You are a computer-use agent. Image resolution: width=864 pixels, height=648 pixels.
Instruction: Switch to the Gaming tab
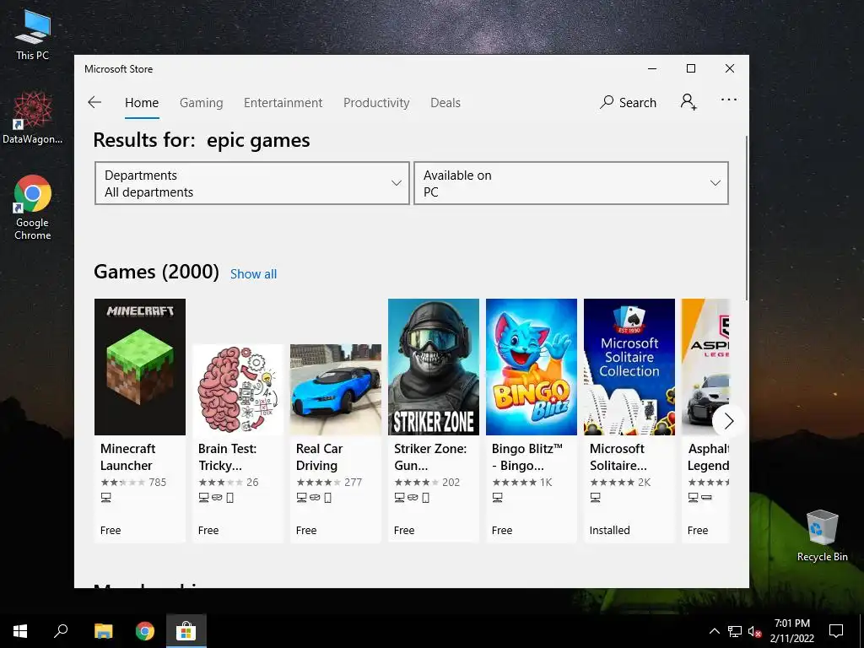pos(201,103)
